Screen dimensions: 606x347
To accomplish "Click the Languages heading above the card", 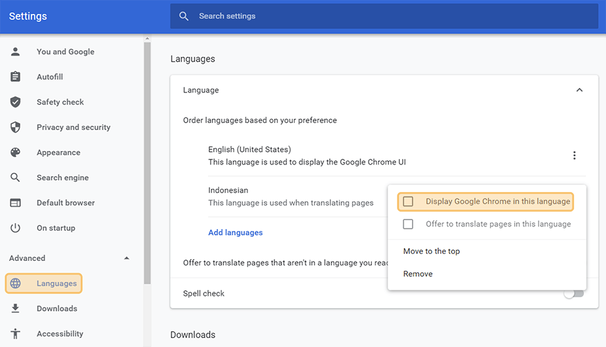I will 193,59.
